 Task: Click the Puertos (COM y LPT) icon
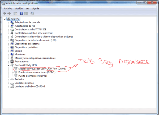[12, 65]
